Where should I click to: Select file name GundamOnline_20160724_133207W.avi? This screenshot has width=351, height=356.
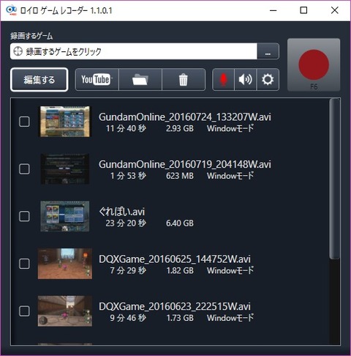point(185,117)
